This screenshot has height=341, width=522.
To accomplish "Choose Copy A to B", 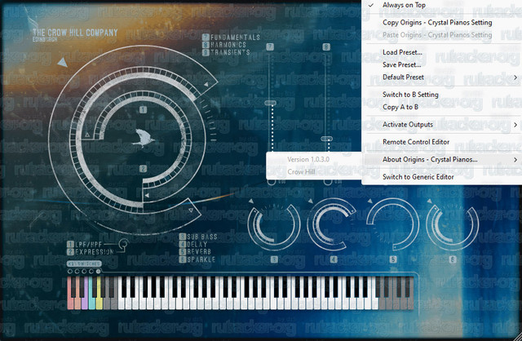I will 400,107.
